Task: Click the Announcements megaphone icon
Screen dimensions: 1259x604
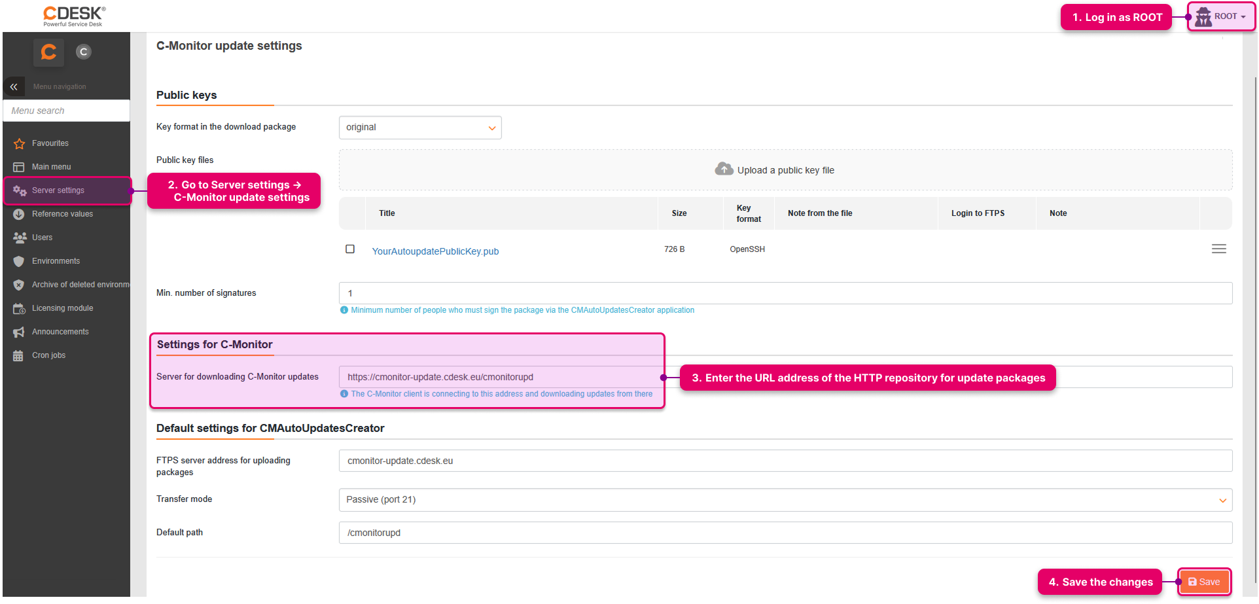Action: pyautogui.click(x=19, y=332)
